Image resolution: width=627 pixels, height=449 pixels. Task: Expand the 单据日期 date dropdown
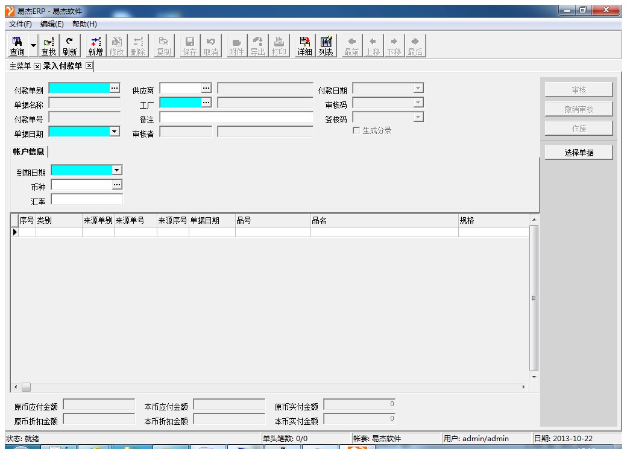coord(115,131)
